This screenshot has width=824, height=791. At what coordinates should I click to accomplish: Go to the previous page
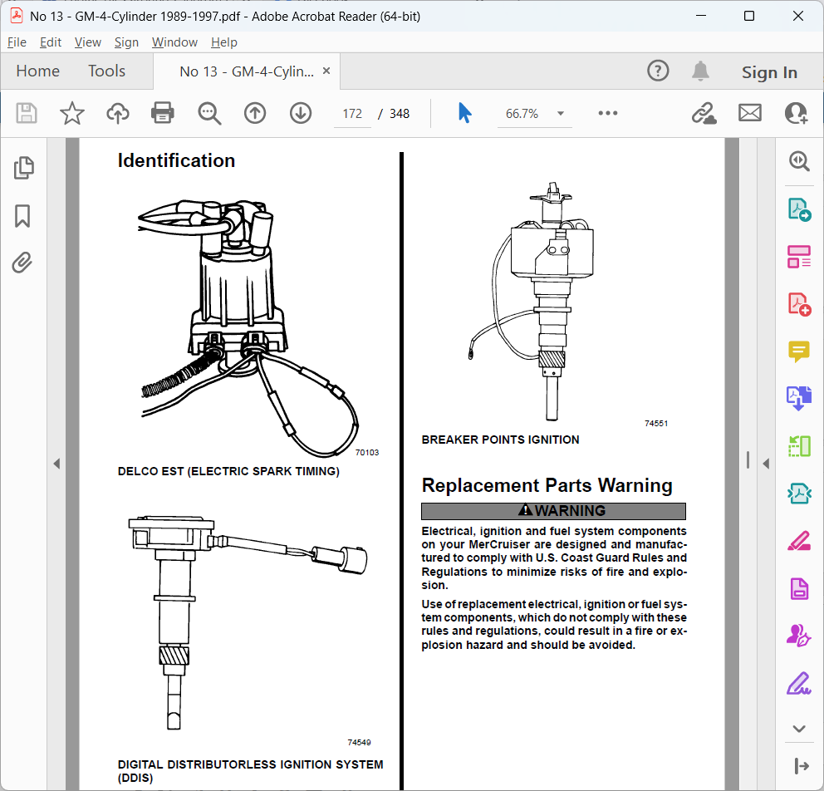pyautogui.click(x=255, y=113)
